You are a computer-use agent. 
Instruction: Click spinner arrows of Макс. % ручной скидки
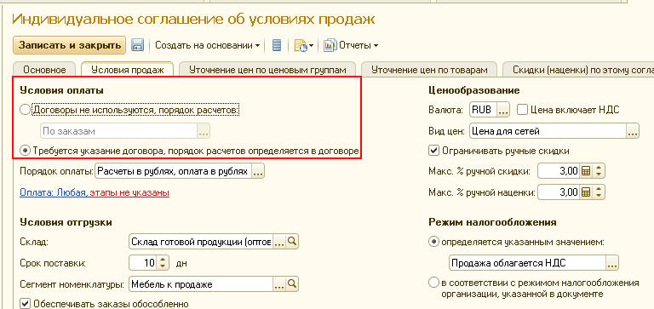pyautogui.click(x=599, y=170)
